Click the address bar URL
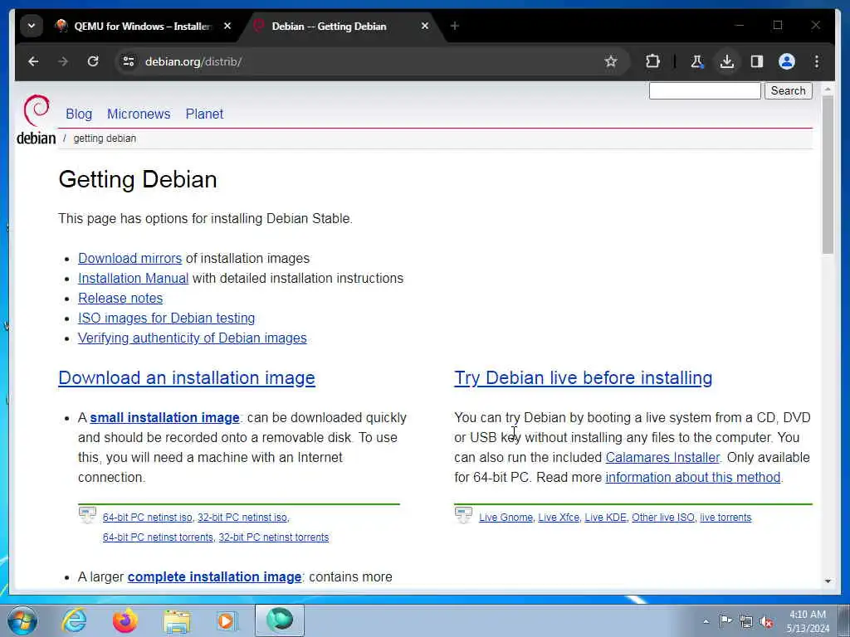 pos(193,61)
